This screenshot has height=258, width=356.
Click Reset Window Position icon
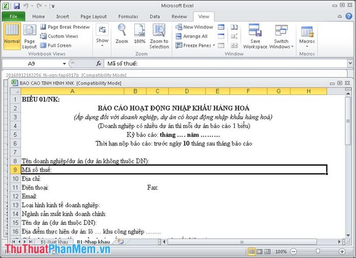[234, 46]
